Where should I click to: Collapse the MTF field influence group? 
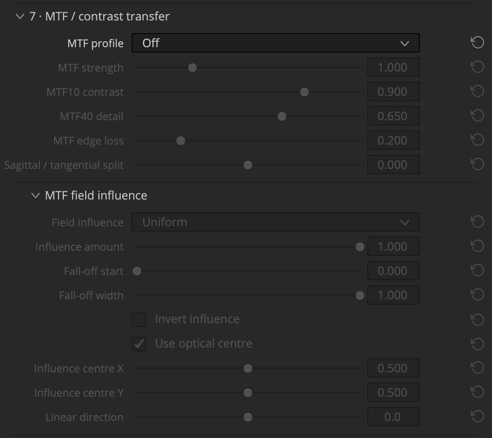36,196
